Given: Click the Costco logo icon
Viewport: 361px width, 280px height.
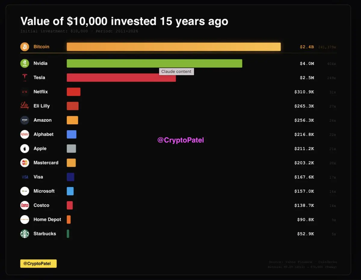Looking at the screenshot, I should [x=25, y=205].
